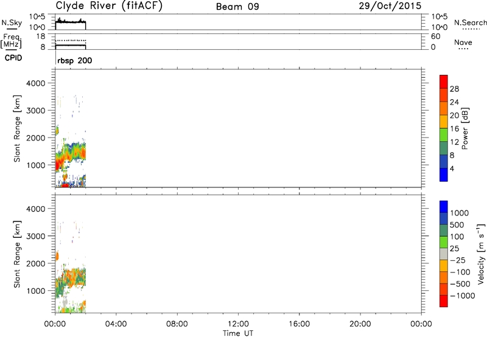The image size is (487, 337).
Task: Click "Slant Range [km]" label of the velocity panel
Action: tap(17, 254)
